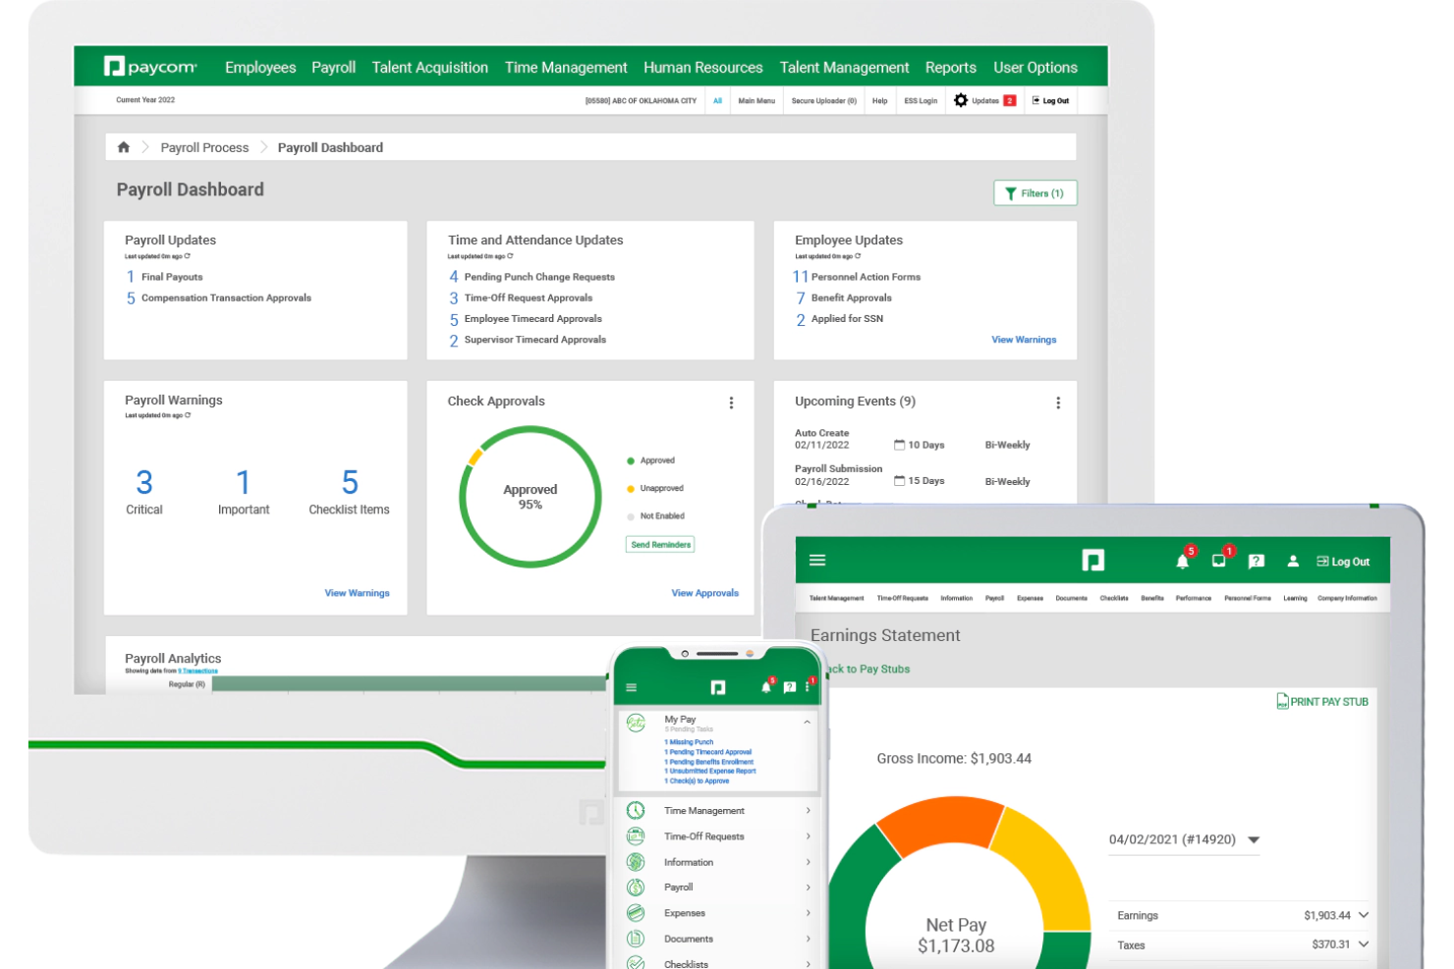Tap the Time Management clock icon on phone
Screen dimensions: 1454x969
pyautogui.click(x=636, y=810)
